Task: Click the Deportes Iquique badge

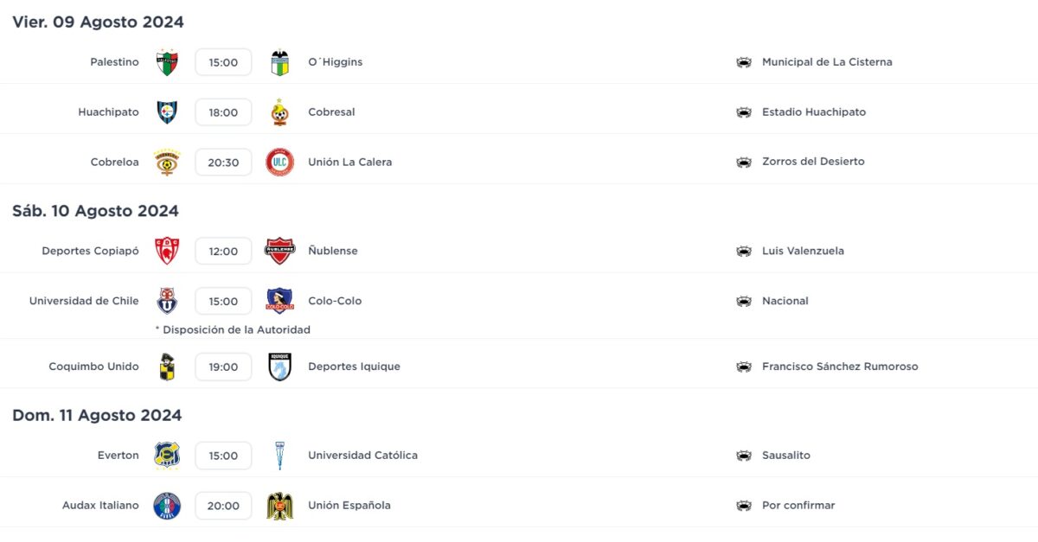Action: [x=279, y=367]
